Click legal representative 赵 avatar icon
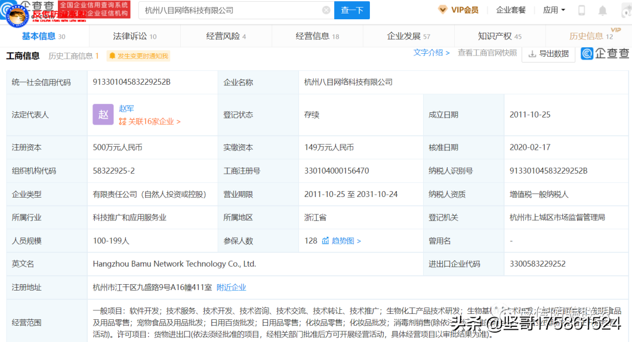This screenshot has width=632, height=342. [x=103, y=115]
